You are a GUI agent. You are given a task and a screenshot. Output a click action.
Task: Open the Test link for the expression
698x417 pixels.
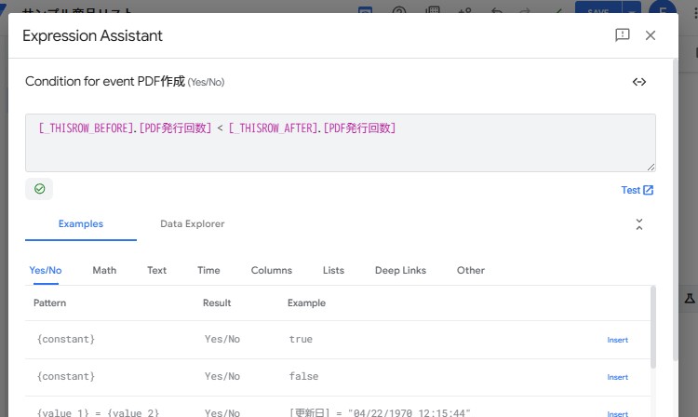[x=638, y=190]
